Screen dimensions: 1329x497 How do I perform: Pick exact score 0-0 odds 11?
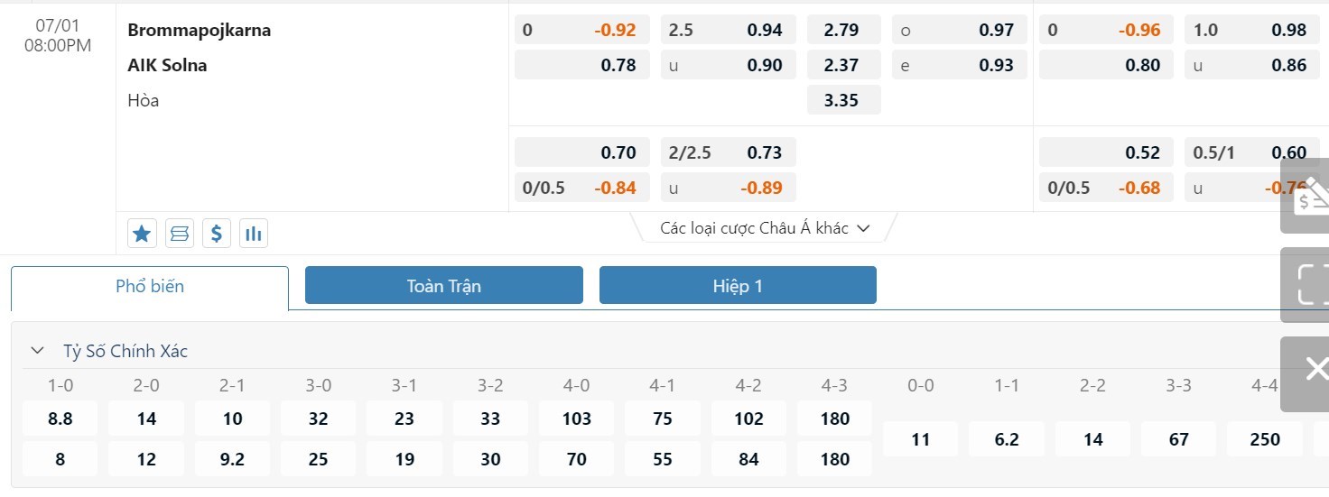(921, 439)
